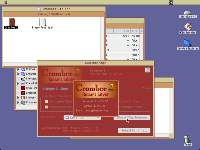Select the KSA Sampler desktop icon
Screen dimensions: 200x150
tap(188, 27)
